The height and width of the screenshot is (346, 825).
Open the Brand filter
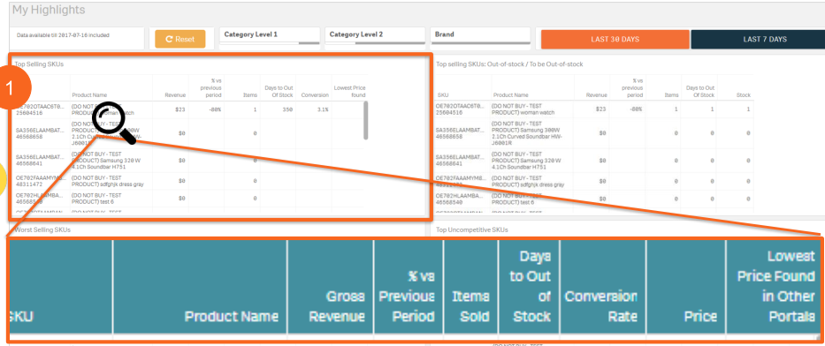[x=480, y=37]
